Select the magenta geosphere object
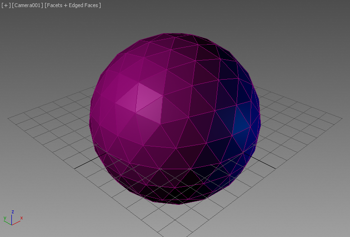Image resolution: width=350 pixels, height=237 pixels. pyautogui.click(x=175, y=118)
